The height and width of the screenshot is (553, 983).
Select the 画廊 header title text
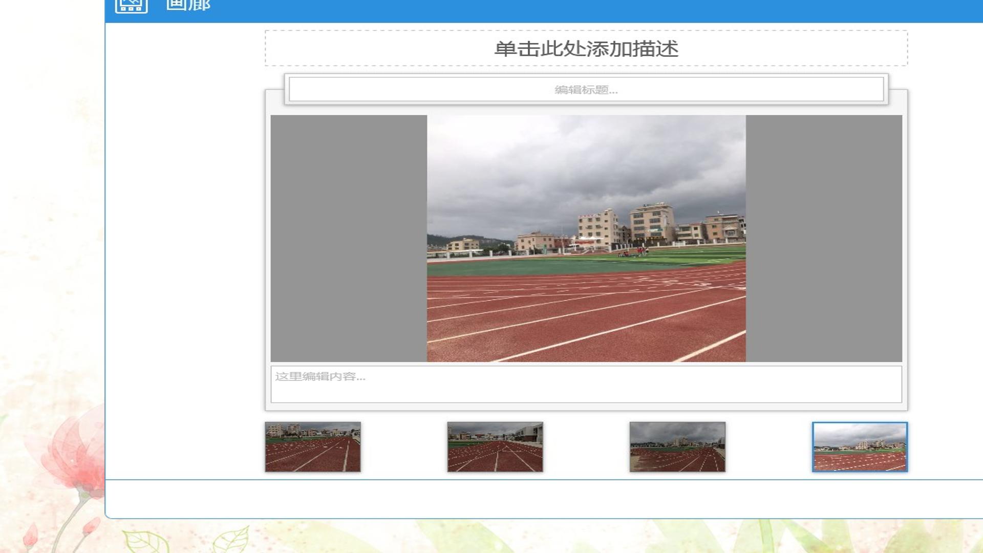click(x=188, y=5)
